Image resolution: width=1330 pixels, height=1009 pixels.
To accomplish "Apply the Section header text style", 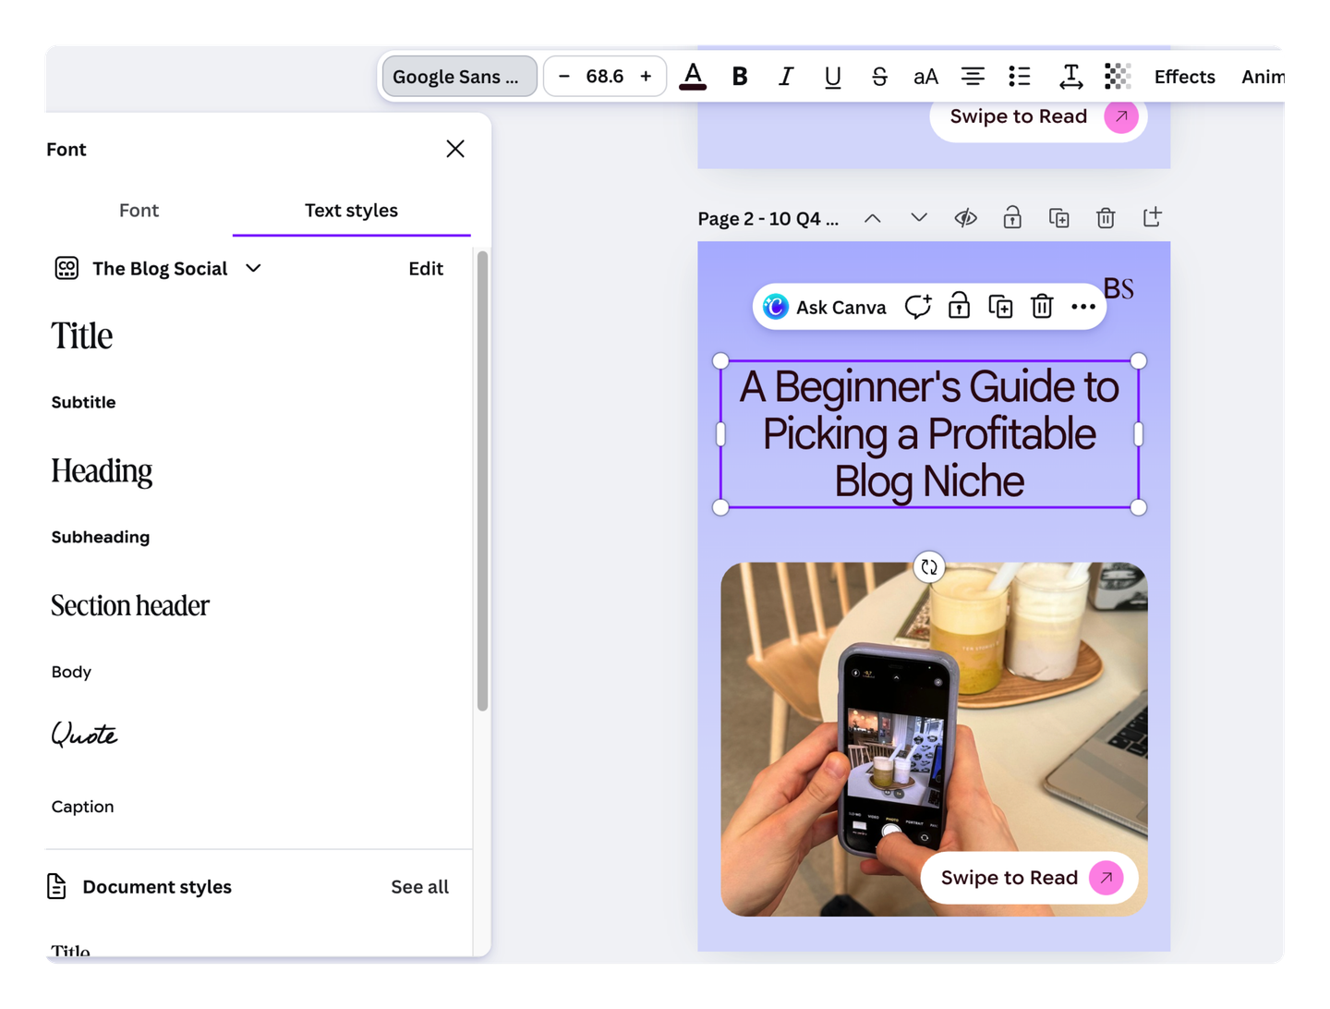I will pos(130,605).
